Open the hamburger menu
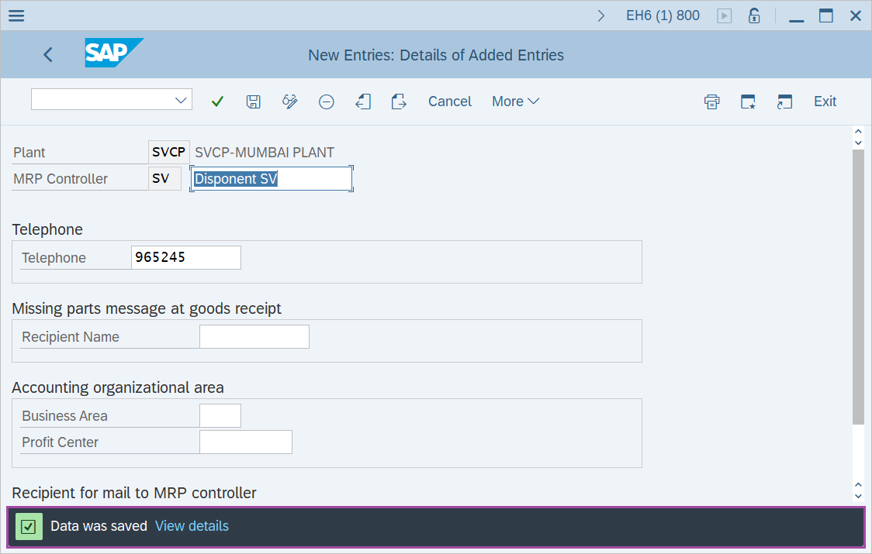This screenshot has width=872, height=554. coord(16,15)
